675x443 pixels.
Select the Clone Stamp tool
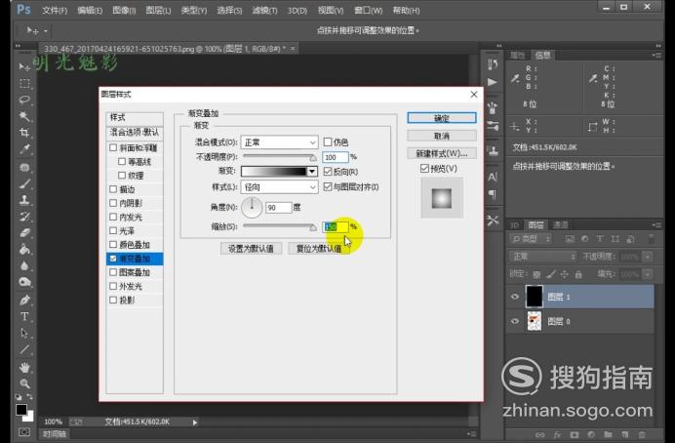point(24,200)
